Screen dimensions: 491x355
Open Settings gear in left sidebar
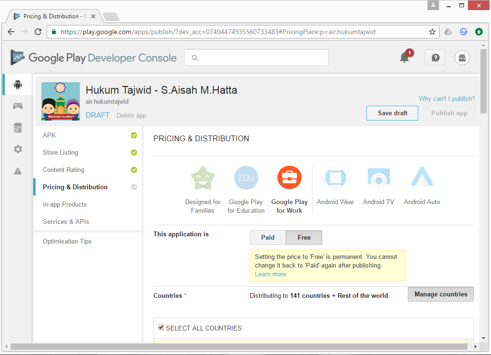(18, 149)
